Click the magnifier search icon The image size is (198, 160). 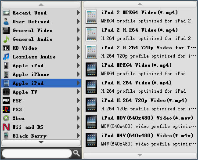pyautogui.click(x=76, y=153)
